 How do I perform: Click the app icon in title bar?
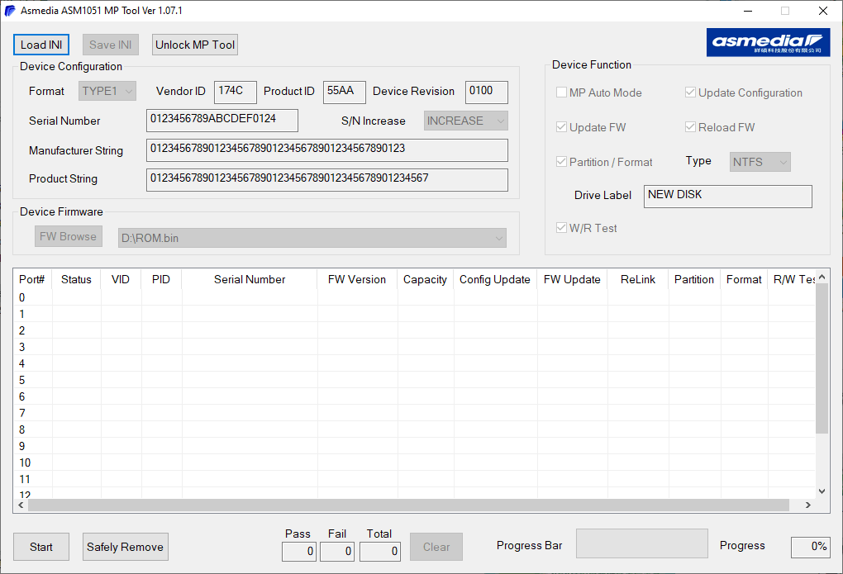pyautogui.click(x=10, y=11)
